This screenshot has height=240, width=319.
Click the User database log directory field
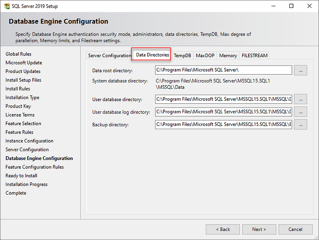223,112
